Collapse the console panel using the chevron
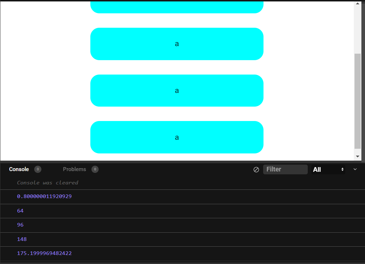This screenshot has height=264, width=365. coord(355,169)
